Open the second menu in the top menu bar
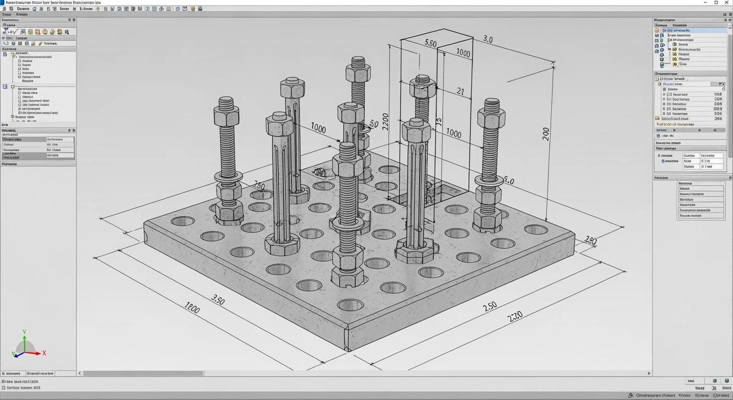The image size is (733, 400). coord(23,15)
